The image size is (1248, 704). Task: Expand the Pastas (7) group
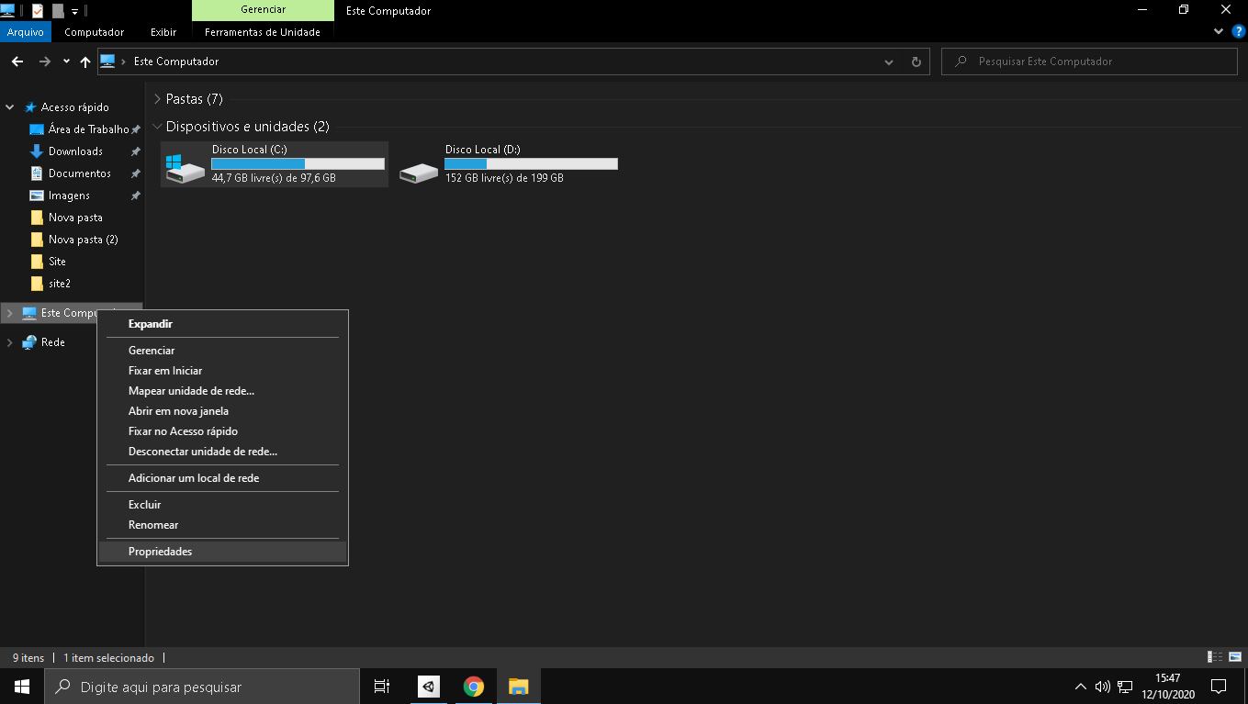coord(158,99)
